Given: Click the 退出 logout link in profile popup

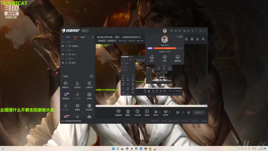Looking at the screenshot, I should point(180,37).
